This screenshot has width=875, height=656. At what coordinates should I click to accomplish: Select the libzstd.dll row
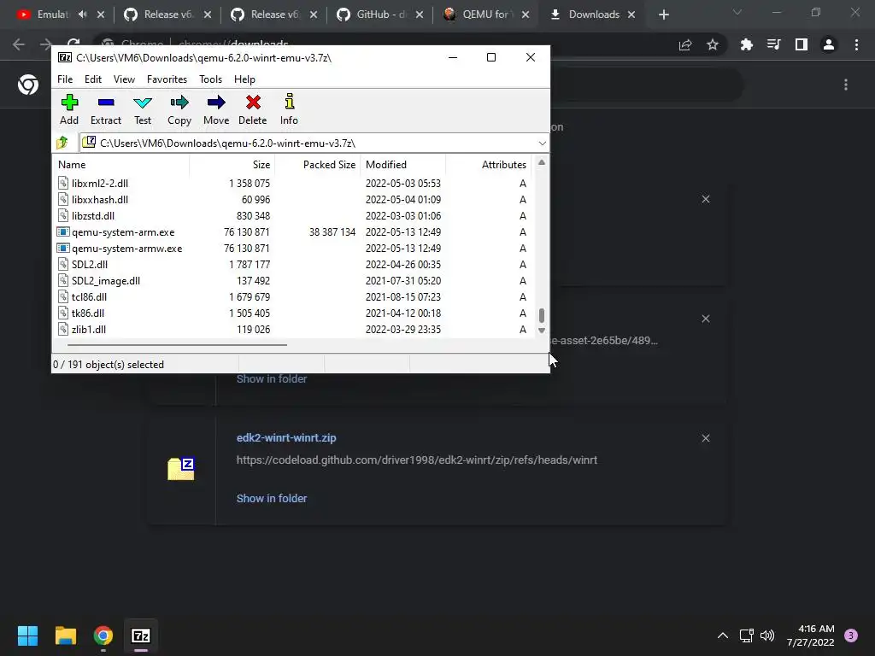coord(294,215)
